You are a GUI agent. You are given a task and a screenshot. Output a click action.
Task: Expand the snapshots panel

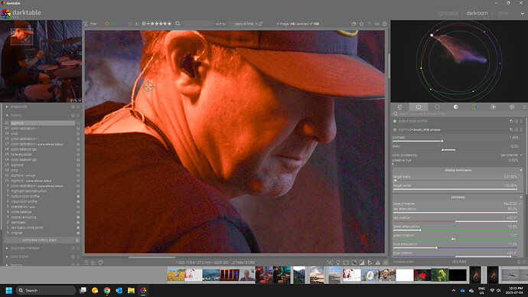coord(18,106)
